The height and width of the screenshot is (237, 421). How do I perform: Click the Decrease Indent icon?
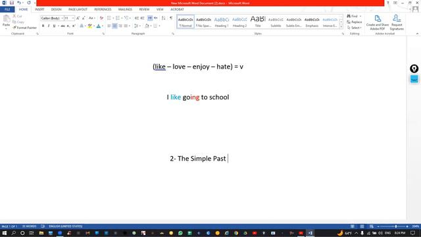pos(137,18)
